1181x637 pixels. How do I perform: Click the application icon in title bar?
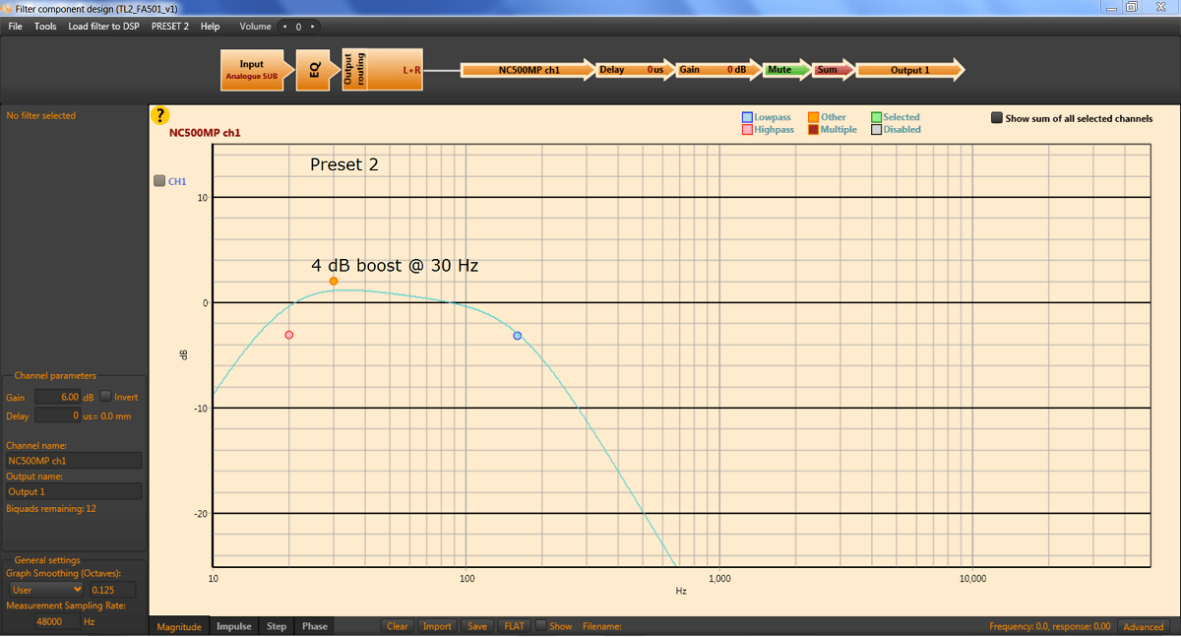8,7
